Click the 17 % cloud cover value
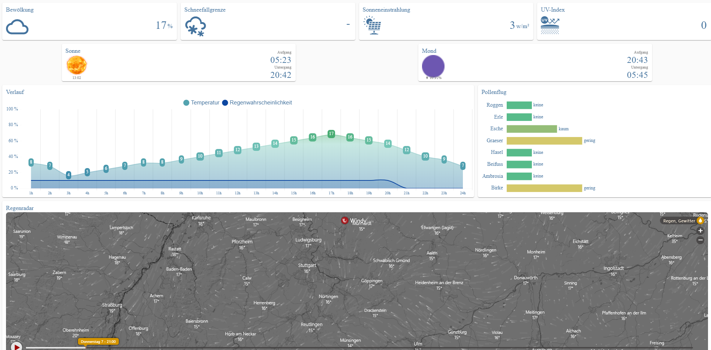This screenshot has width=711, height=350. coord(164,25)
